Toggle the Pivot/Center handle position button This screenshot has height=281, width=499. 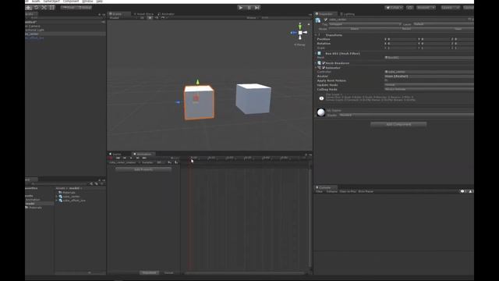(69, 7)
